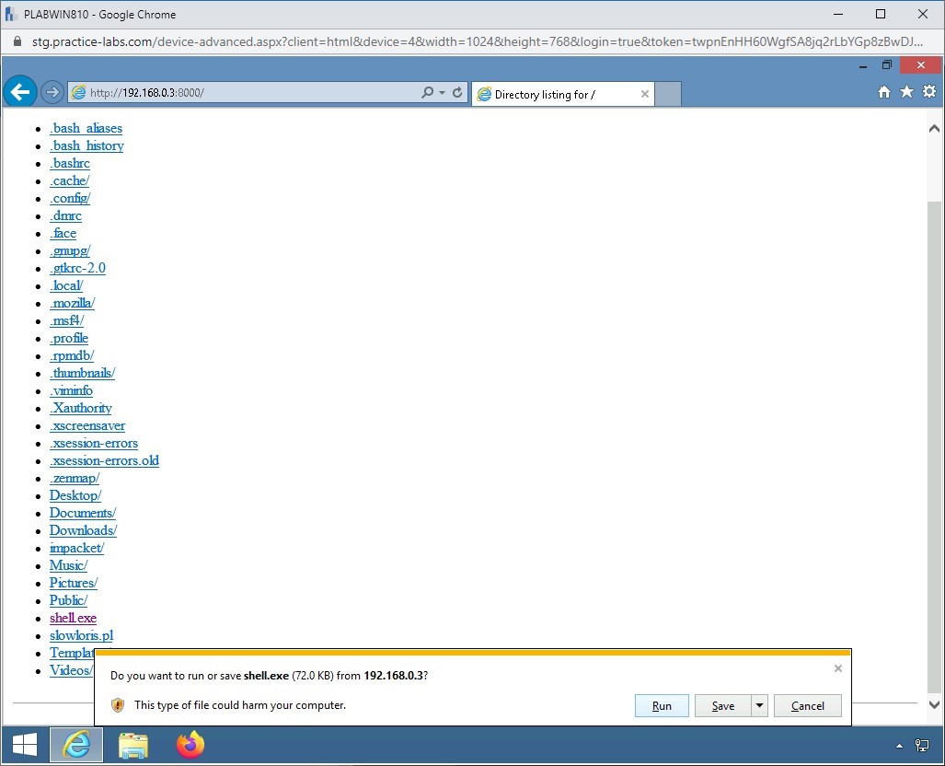Click the IE back arrow button
Image resolution: width=945 pixels, height=766 pixels.
point(19,92)
